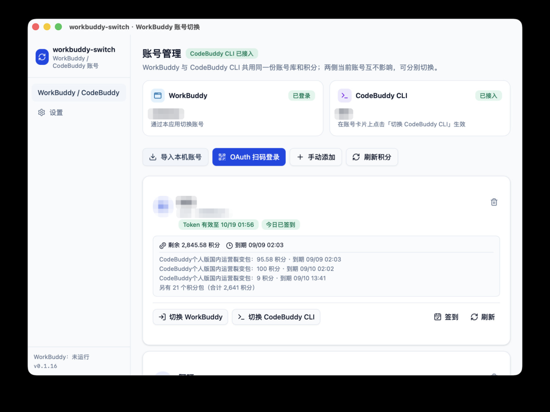Click the 95.58 积分 package line
Screen dimensions: 550x412
pos(250,260)
